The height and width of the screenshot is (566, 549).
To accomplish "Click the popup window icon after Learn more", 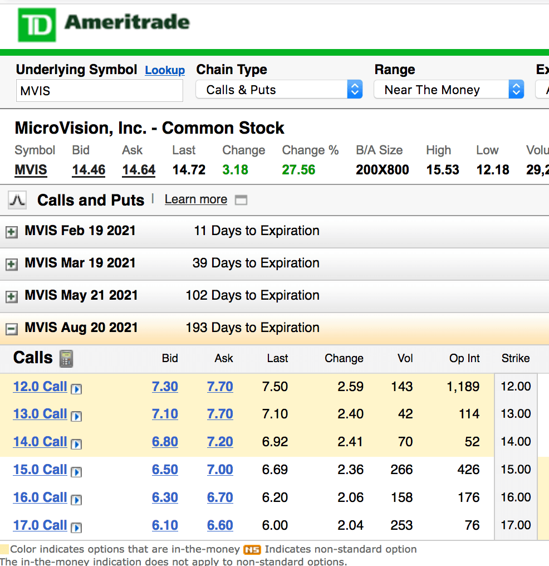I will coord(241,199).
